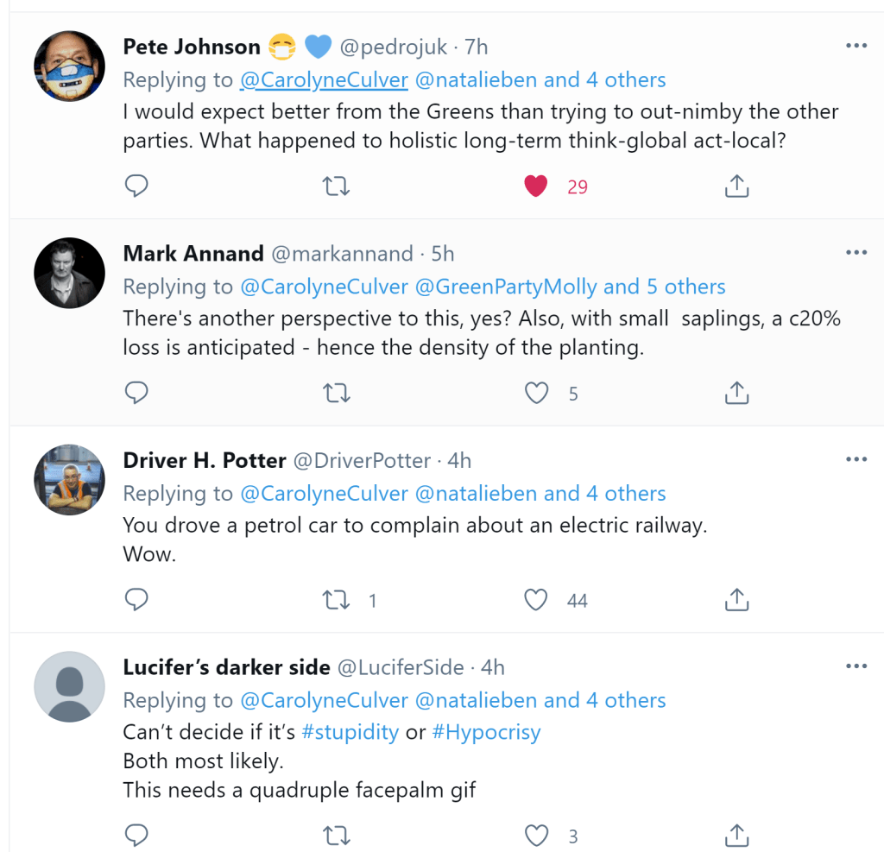Open the #Hypocrisy hashtag
This screenshot has height=852, width=884.
(x=486, y=733)
